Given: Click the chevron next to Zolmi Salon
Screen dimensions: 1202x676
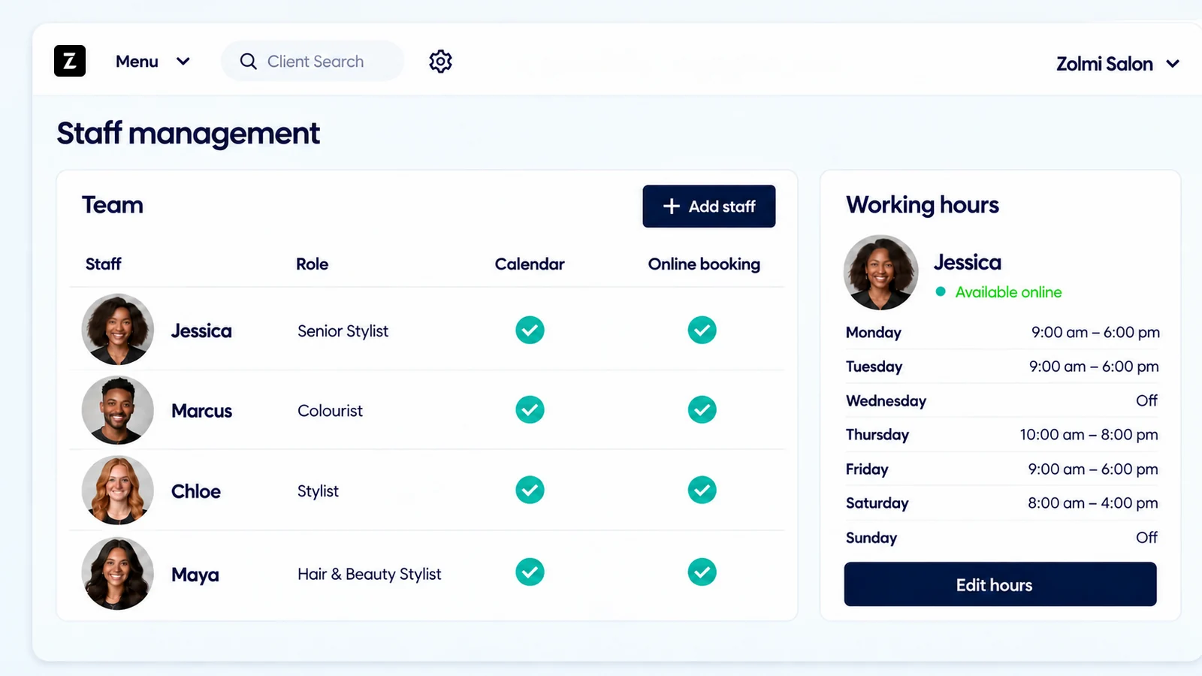Looking at the screenshot, I should [x=1172, y=64].
